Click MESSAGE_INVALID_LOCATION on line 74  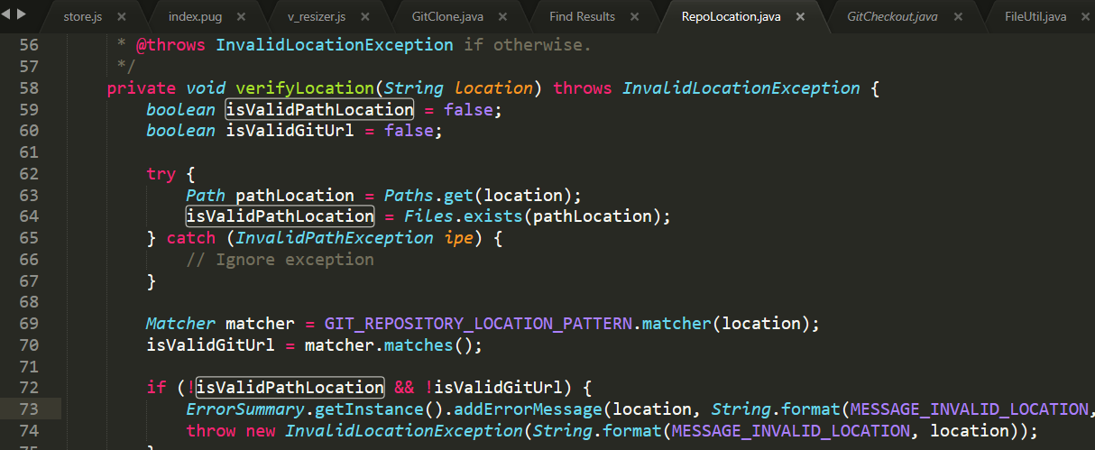(x=791, y=431)
